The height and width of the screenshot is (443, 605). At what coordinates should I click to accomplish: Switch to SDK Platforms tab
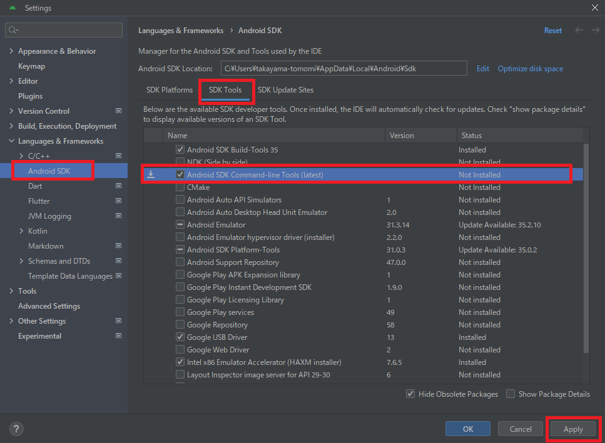click(170, 90)
